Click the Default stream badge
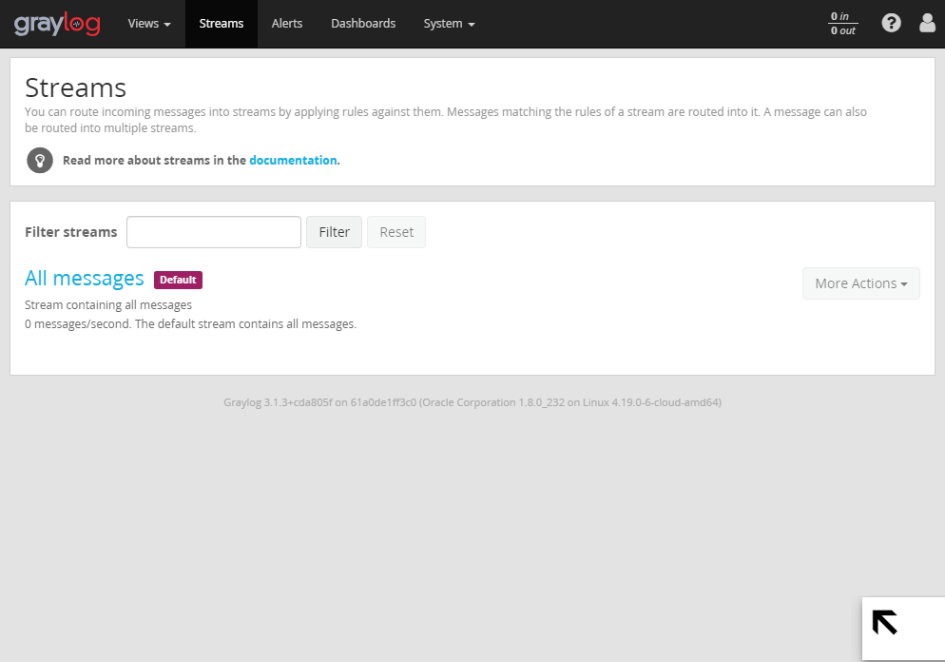Image resolution: width=945 pixels, height=662 pixels. [x=178, y=280]
